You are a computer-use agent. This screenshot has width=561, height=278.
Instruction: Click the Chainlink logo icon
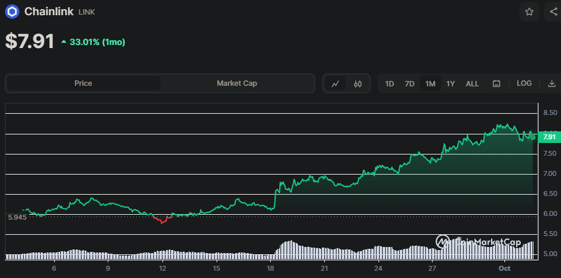click(x=12, y=12)
